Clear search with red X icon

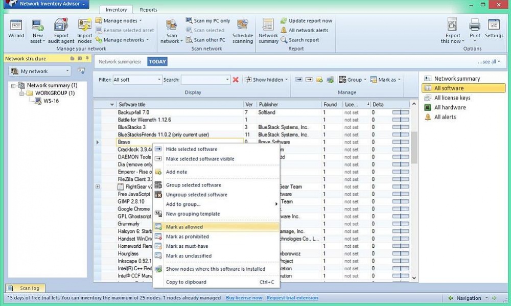pyautogui.click(x=236, y=80)
